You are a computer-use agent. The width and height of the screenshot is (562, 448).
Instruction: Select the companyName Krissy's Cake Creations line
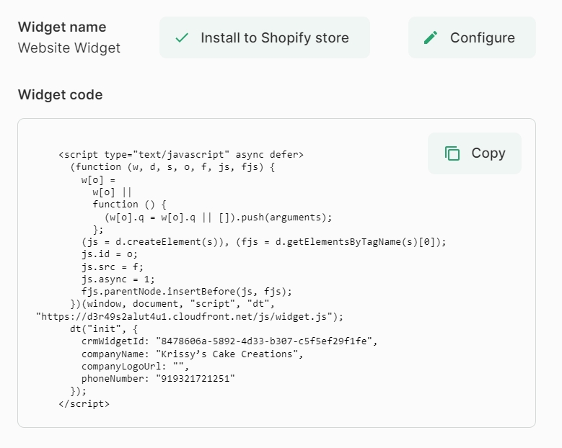[192, 354]
